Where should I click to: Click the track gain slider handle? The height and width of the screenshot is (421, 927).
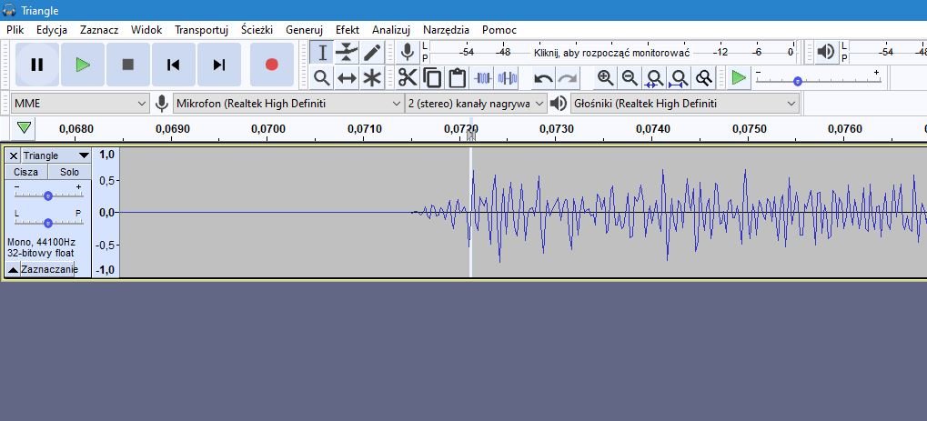tap(48, 195)
